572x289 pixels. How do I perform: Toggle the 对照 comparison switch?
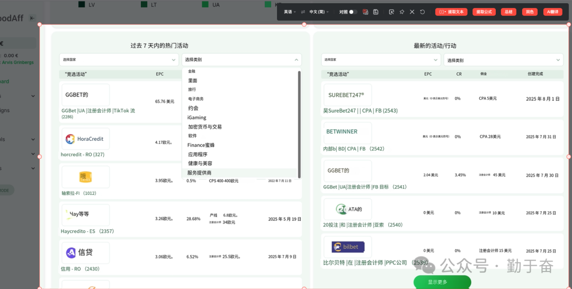[x=352, y=12]
